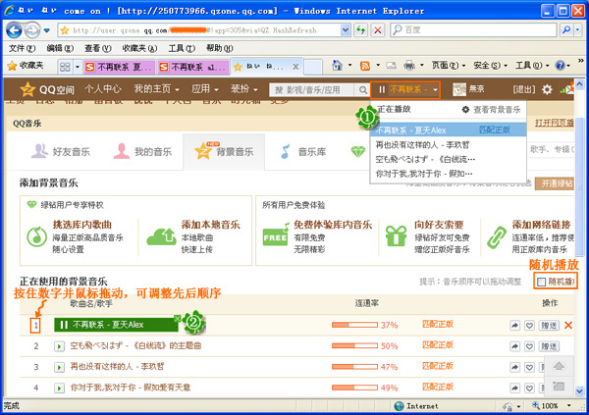Switch to the 好友音乐 tab

[61, 152]
